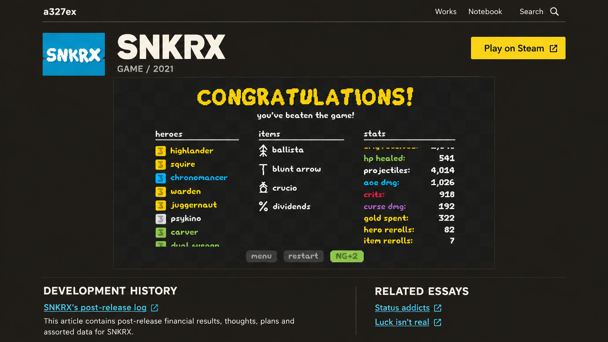Click the dividends item label
This screenshot has height=342, width=608.
click(291, 206)
